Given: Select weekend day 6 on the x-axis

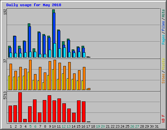Looking at the screenshot, I should coord(35,126).
